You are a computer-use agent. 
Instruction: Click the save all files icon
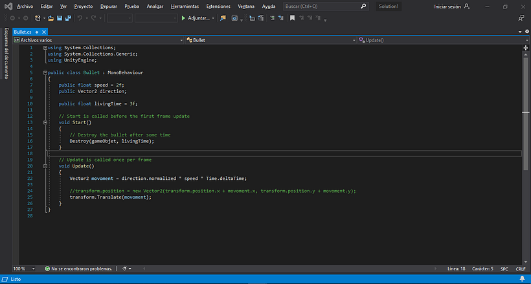point(68,18)
